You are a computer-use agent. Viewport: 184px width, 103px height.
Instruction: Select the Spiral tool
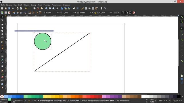[2, 37]
